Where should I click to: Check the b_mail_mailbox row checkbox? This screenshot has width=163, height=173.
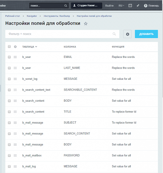pos(9,155)
